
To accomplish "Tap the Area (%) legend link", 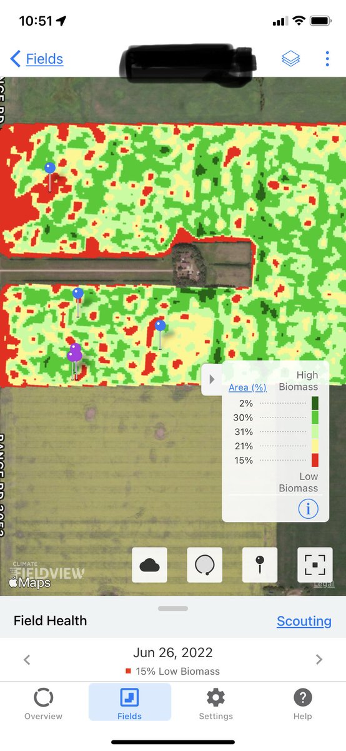I will tap(247, 387).
